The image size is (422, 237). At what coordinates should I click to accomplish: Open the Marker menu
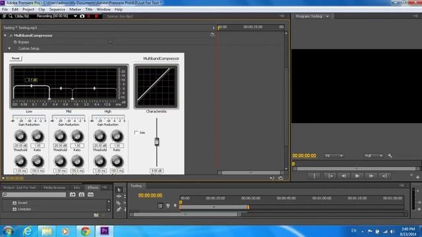tap(75, 9)
